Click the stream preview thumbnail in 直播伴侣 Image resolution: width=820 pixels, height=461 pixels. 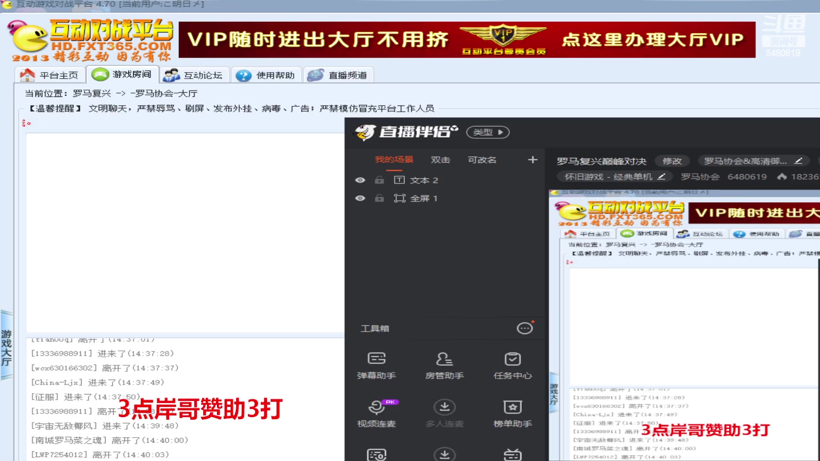coord(684,325)
